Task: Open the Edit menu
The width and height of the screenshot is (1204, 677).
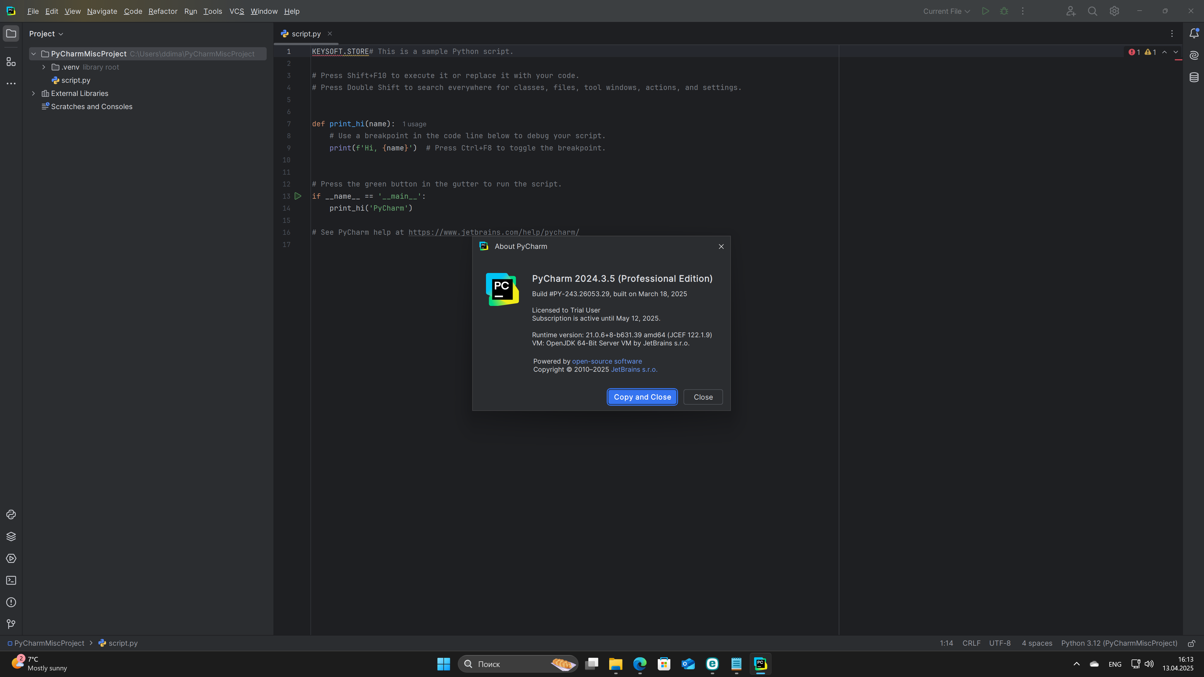Action: [51, 11]
